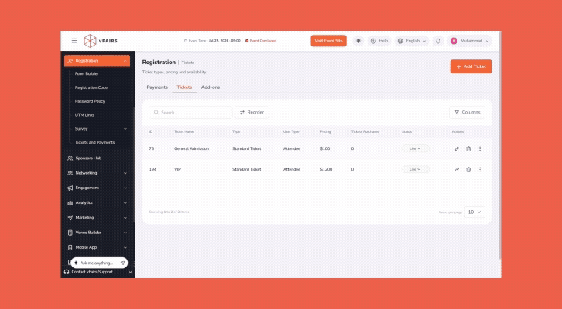This screenshot has width=562, height=309.
Task: Click the $1200 pricing cell
Action: (x=326, y=169)
